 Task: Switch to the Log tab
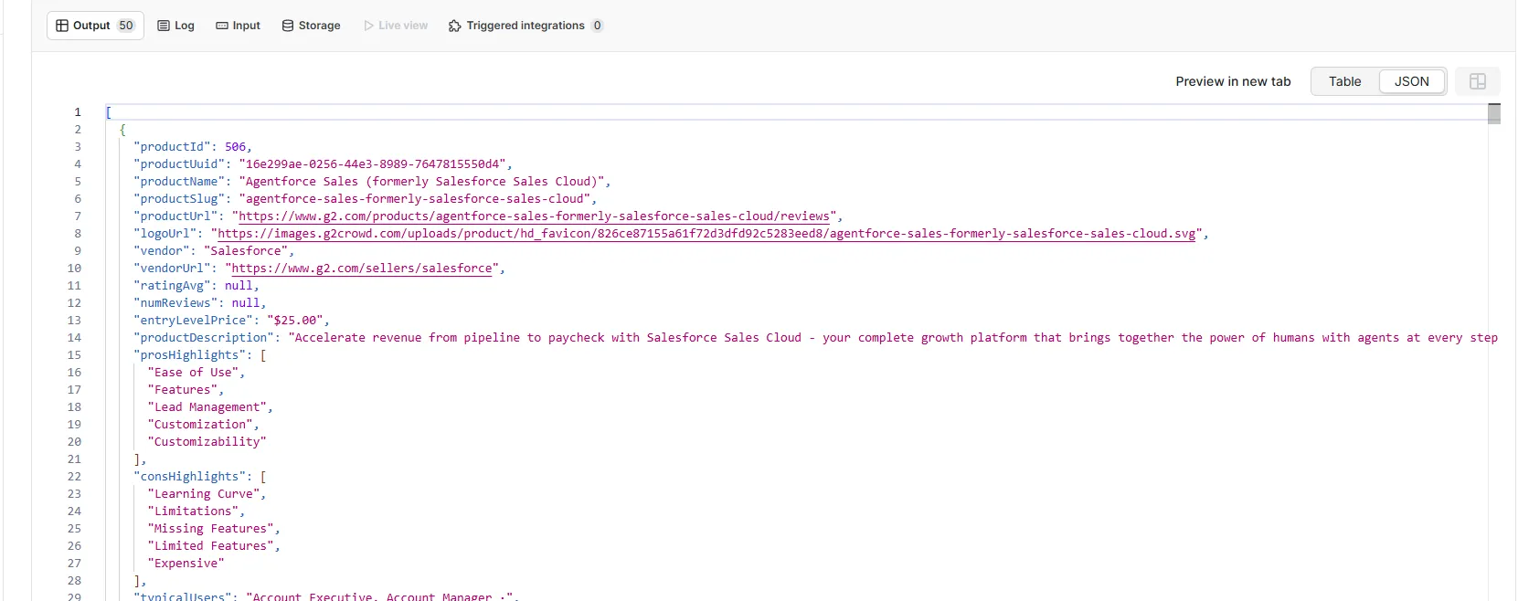(x=175, y=26)
